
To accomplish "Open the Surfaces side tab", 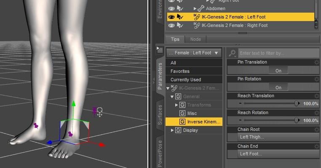I will 160,115.
